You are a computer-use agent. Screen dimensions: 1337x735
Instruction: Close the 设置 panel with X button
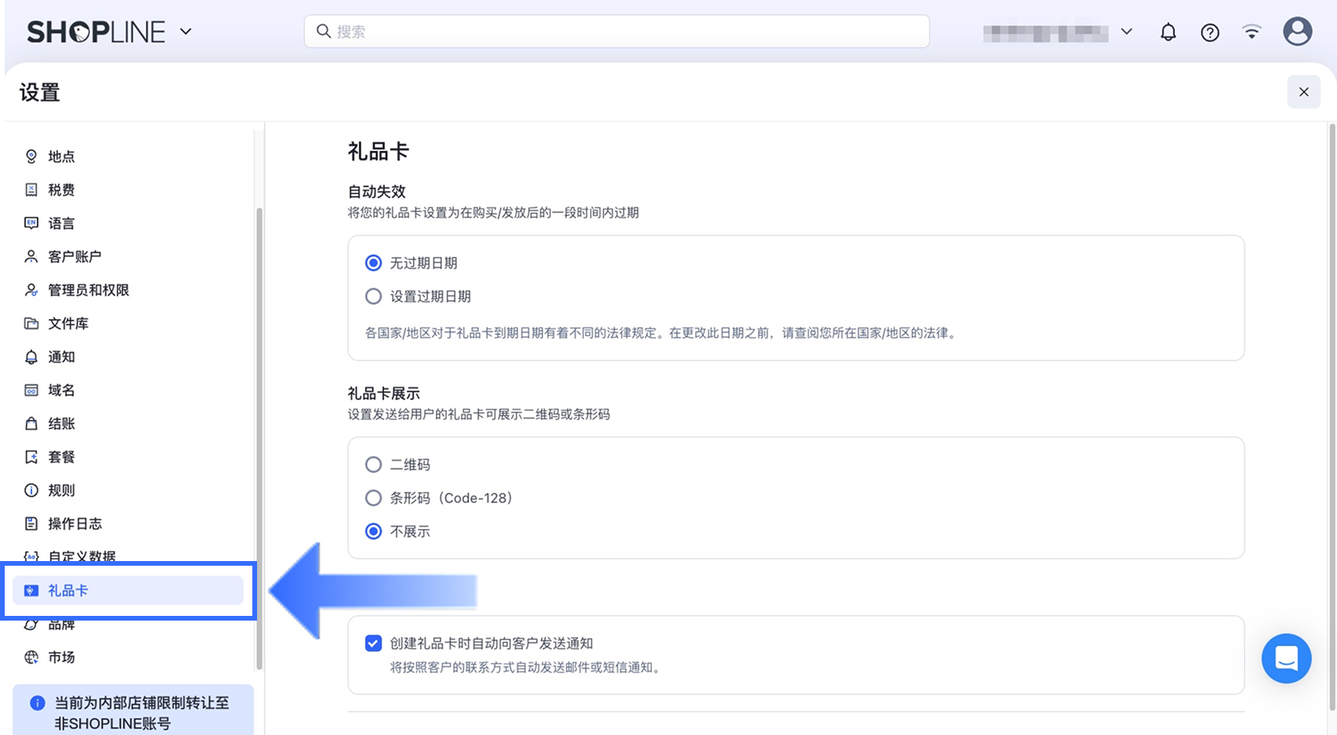1303,92
